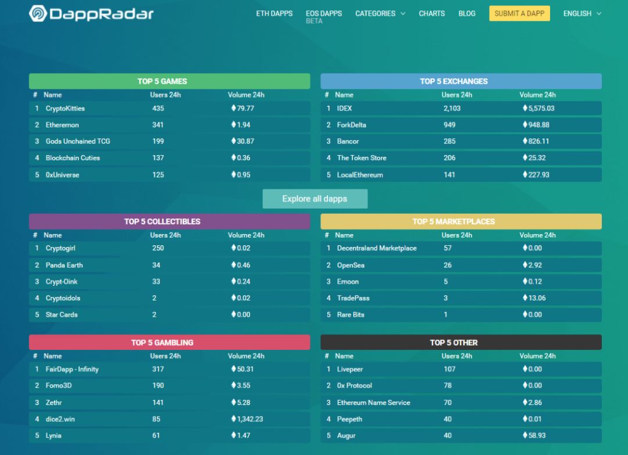Navigate to the Charts page
Image resolution: width=628 pixels, height=455 pixels.
tap(431, 13)
